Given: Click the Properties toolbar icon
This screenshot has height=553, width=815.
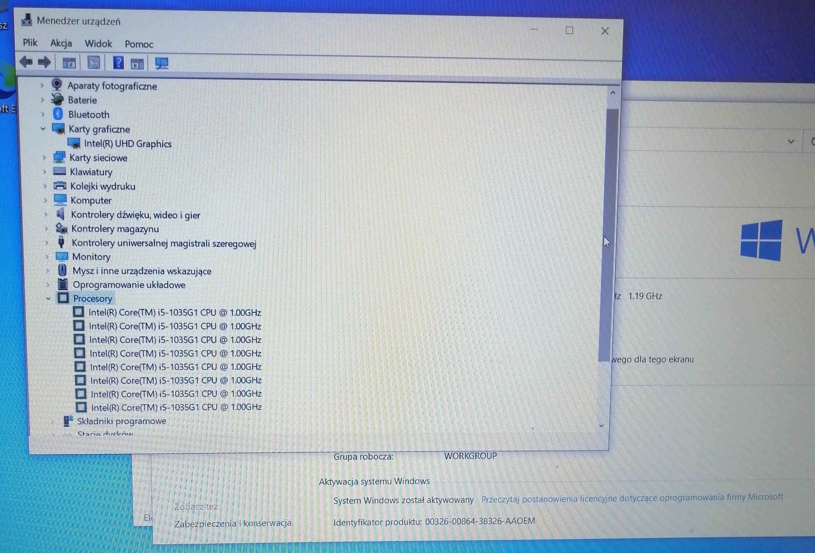Looking at the screenshot, I should 94,63.
